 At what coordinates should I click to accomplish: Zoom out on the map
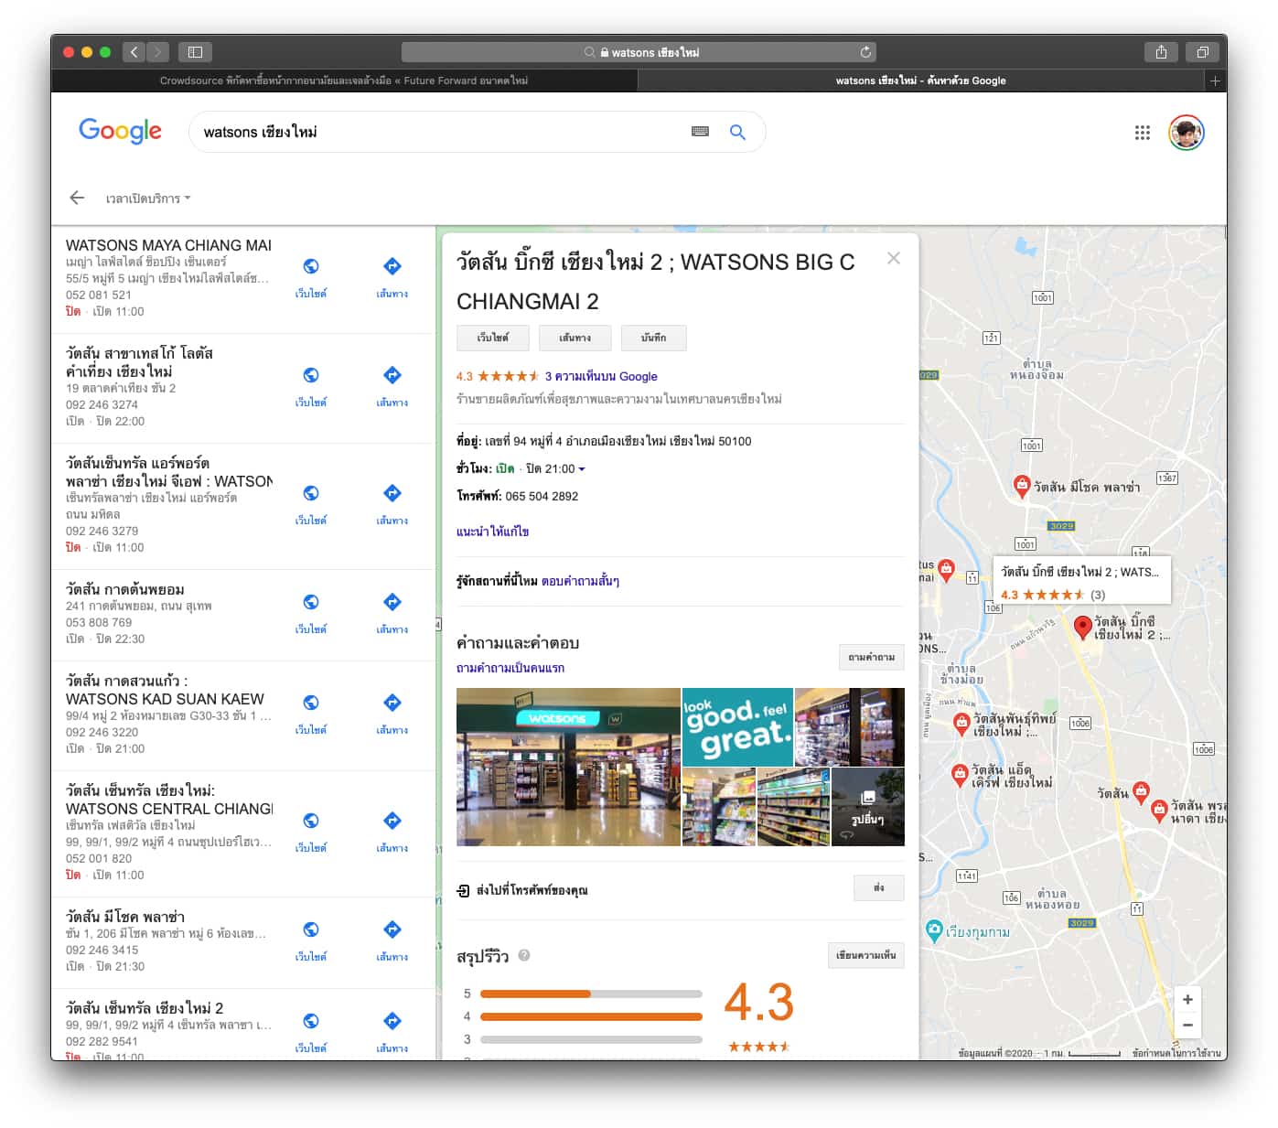[x=1187, y=1026]
